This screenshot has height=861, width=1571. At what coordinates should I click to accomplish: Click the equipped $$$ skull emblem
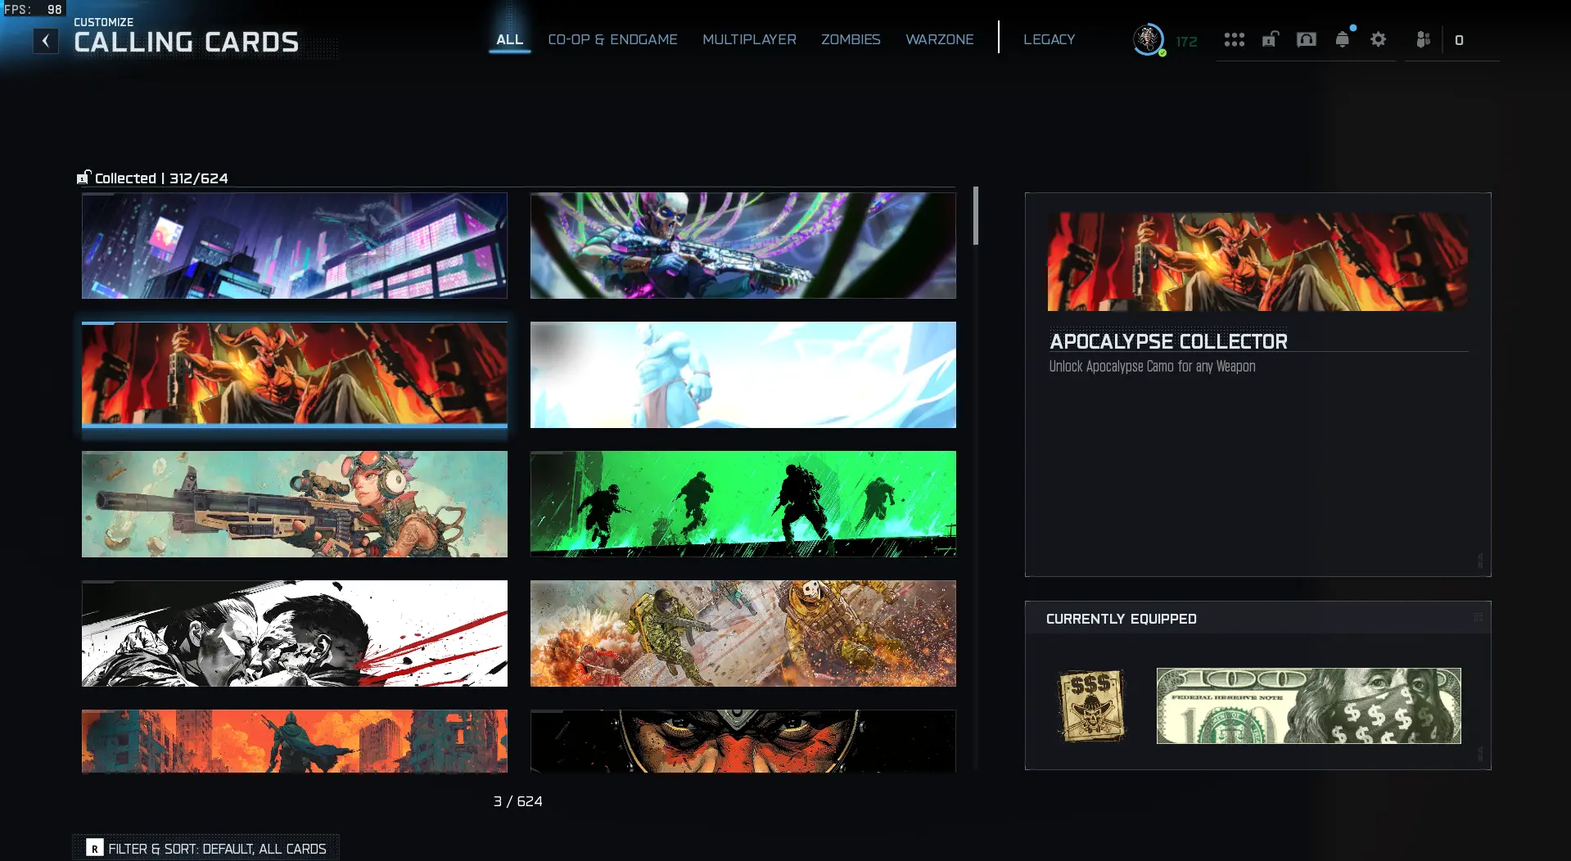click(1091, 705)
